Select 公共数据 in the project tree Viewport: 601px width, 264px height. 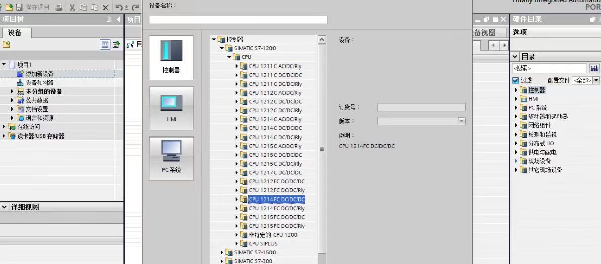[x=37, y=100]
